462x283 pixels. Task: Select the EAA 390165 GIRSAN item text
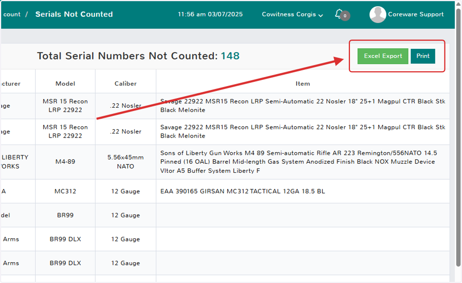point(243,191)
